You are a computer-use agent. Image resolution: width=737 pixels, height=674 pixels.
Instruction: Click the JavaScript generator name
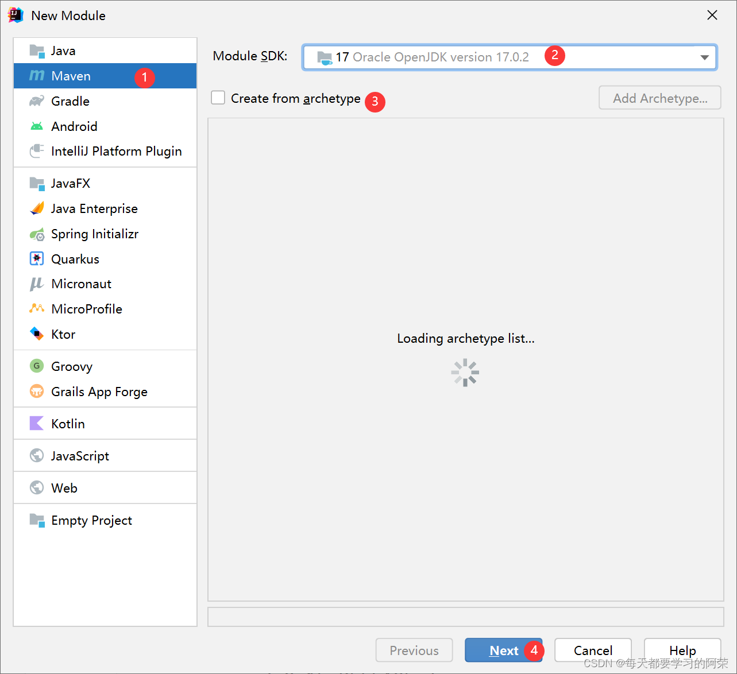[80, 456]
